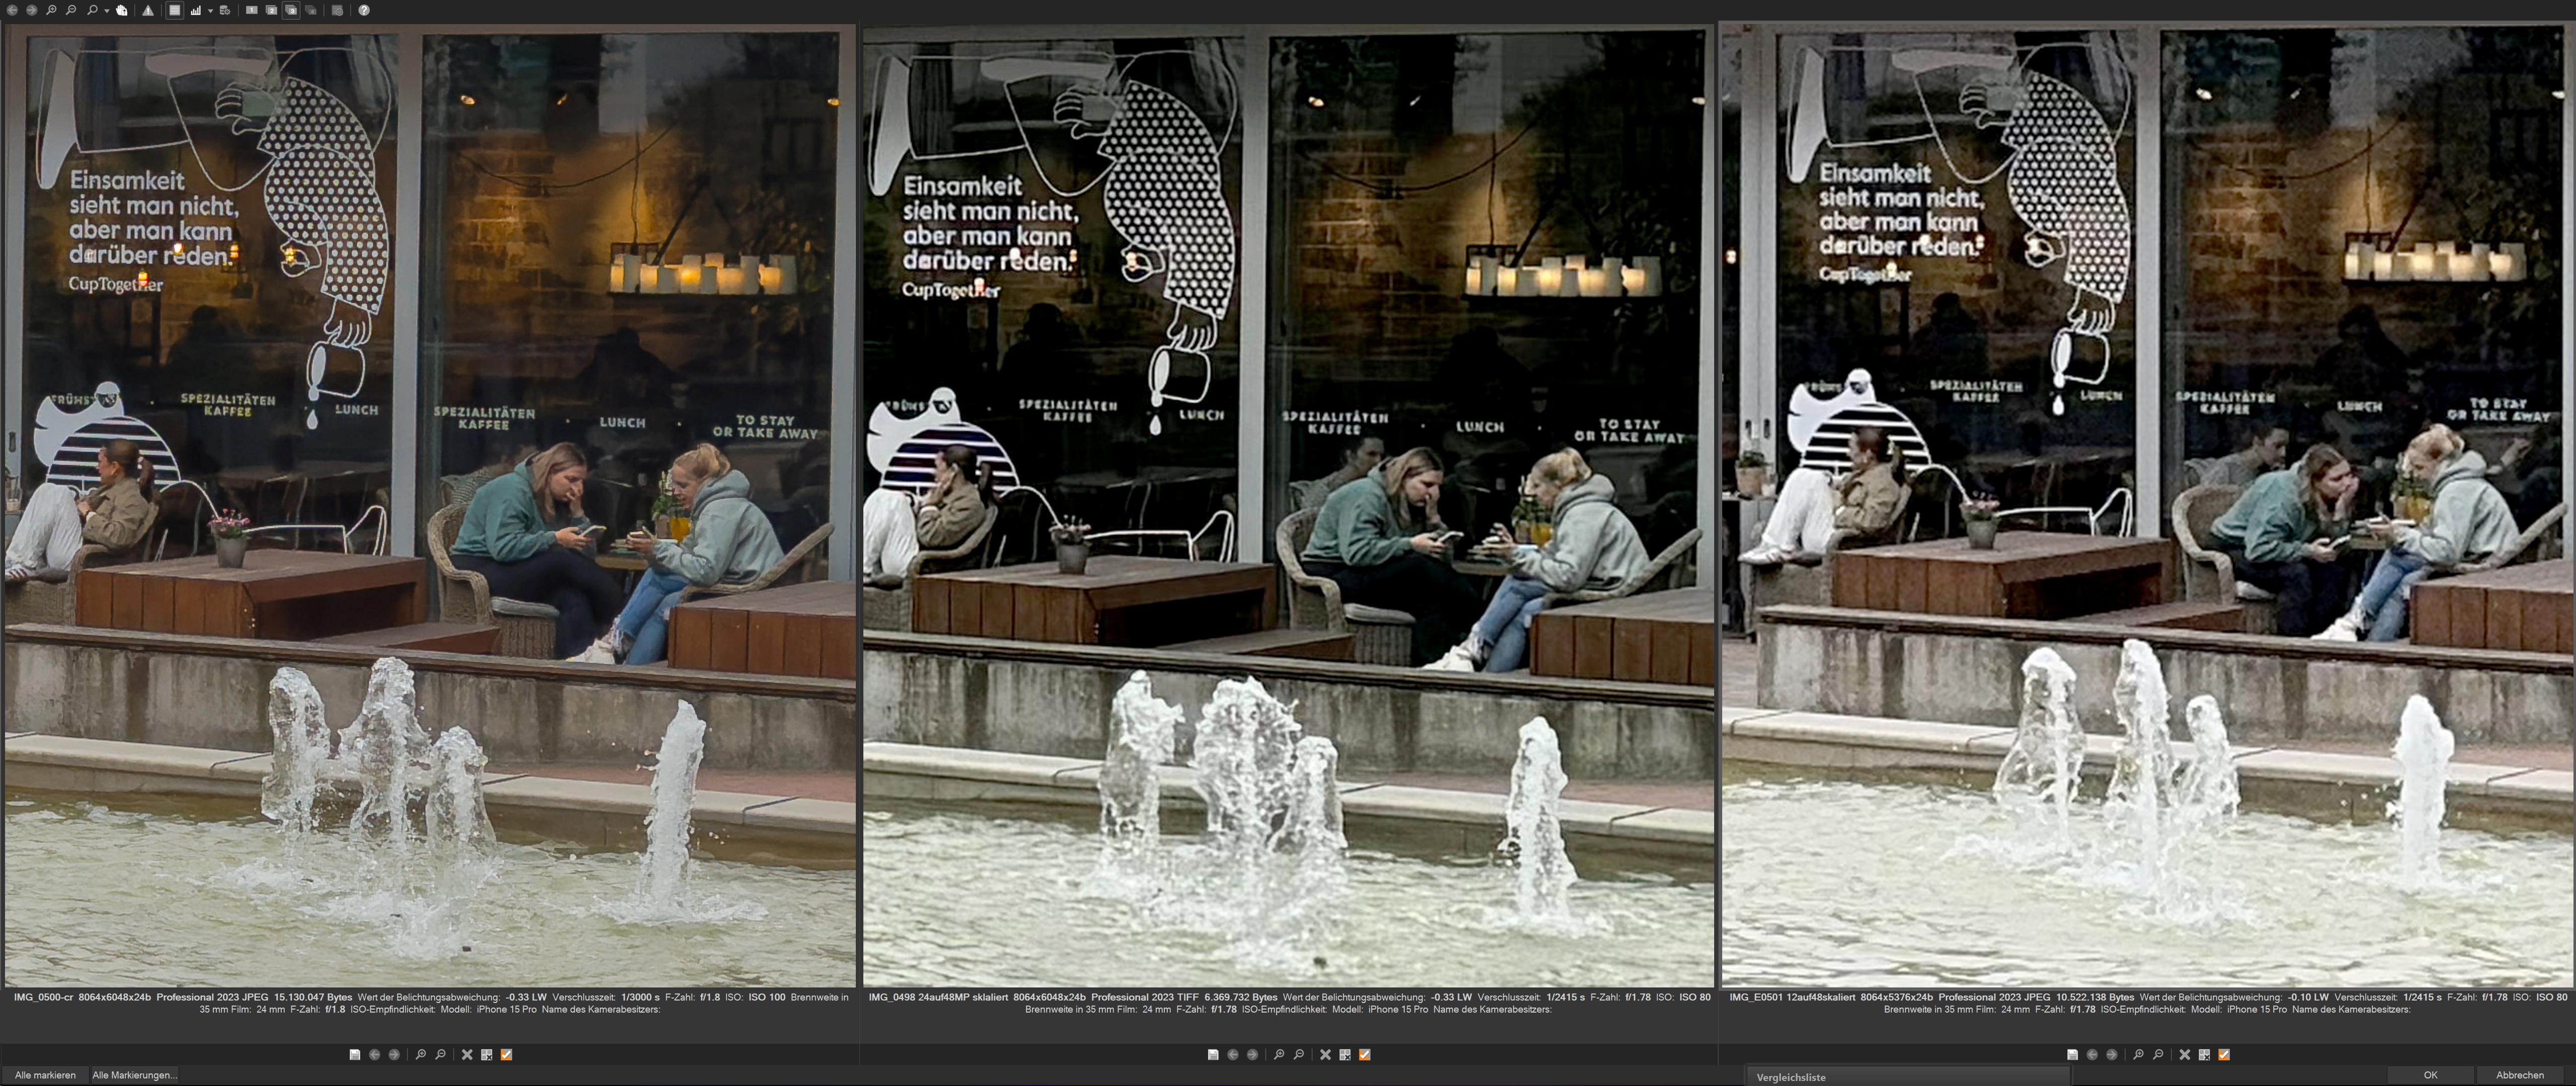Switch to two image comparison view
This screenshot has height=1086, width=2576.
click(271, 10)
